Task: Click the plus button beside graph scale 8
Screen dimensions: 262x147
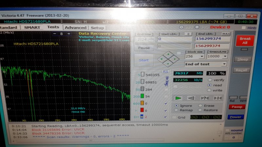Action: point(68,34)
